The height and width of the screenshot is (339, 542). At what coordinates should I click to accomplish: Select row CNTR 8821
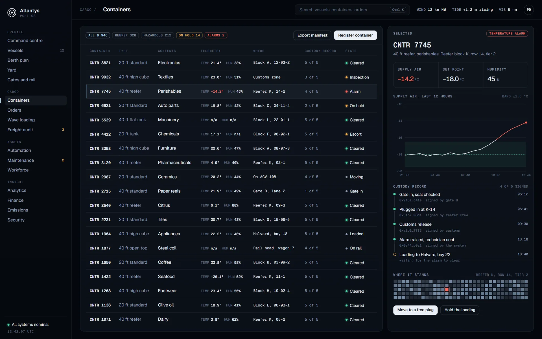231,63
